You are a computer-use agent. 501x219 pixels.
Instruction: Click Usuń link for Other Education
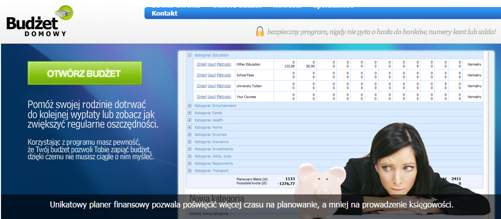(211, 64)
